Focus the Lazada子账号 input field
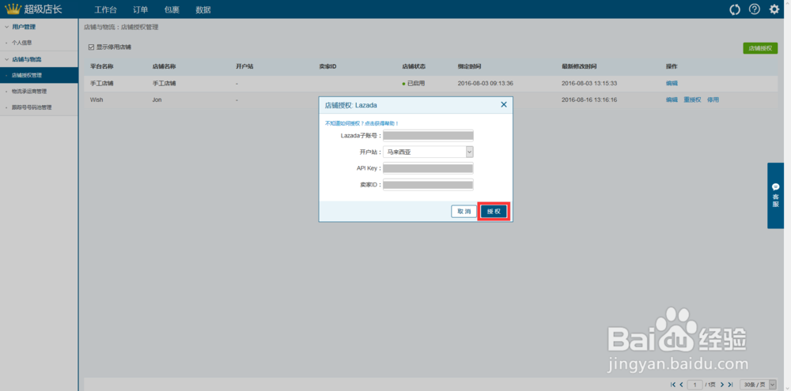The image size is (791, 391). point(428,135)
